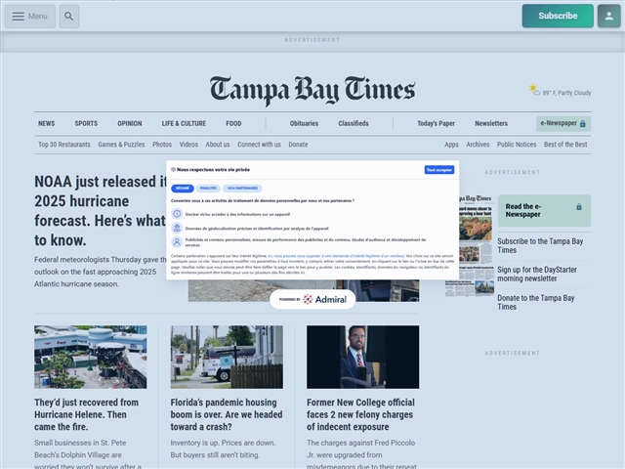Image resolution: width=625 pixels, height=469 pixels.
Task: Click the privacy shield icon in the dialog header
Action: click(x=174, y=169)
